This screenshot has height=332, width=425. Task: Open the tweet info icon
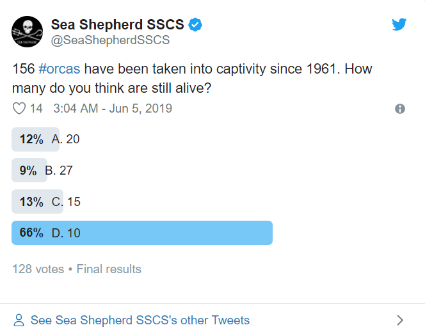coord(400,109)
